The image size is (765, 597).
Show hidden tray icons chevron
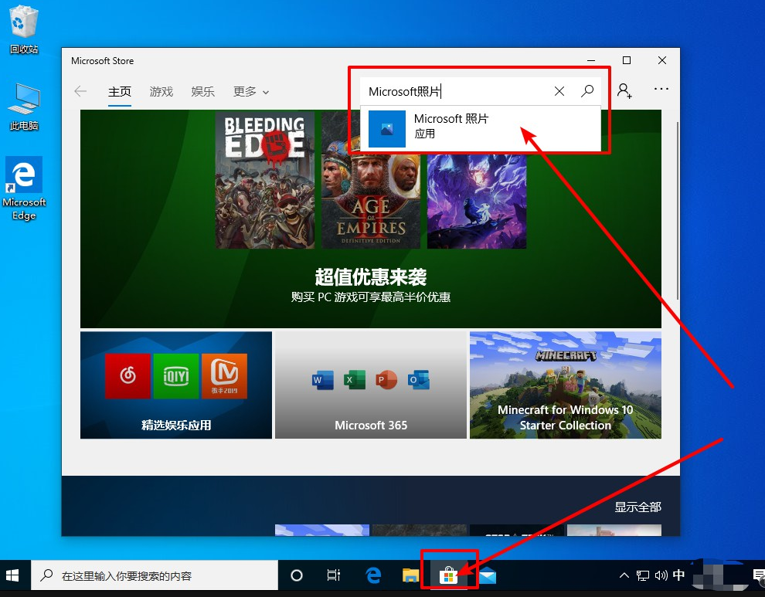click(624, 575)
